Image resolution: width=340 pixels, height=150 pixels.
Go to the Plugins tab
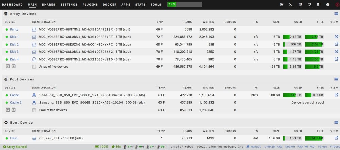[x=90, y=4]
